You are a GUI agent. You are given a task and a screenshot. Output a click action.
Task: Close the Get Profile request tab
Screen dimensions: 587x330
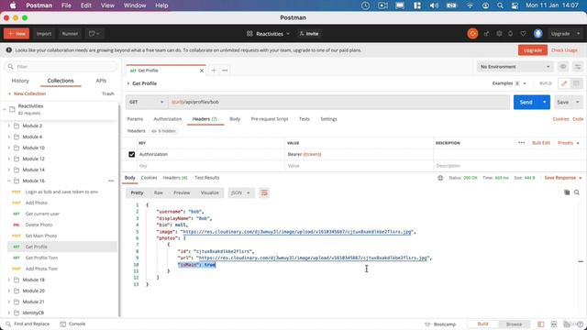[x=202, y=71]
